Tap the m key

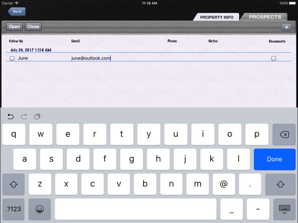pos(198,184)
